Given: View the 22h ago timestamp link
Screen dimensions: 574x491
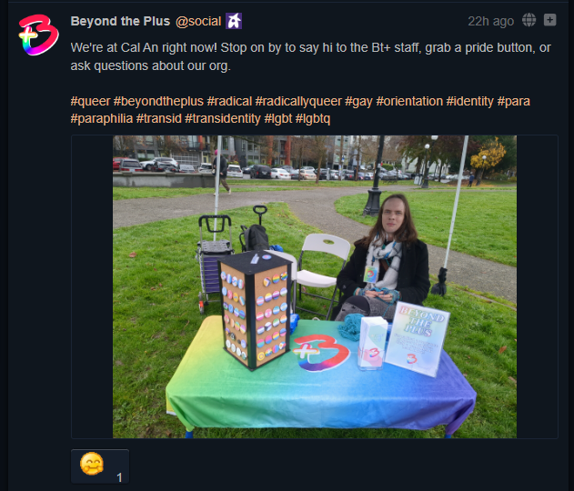Looking at the screenshot, I should (490, 21).
